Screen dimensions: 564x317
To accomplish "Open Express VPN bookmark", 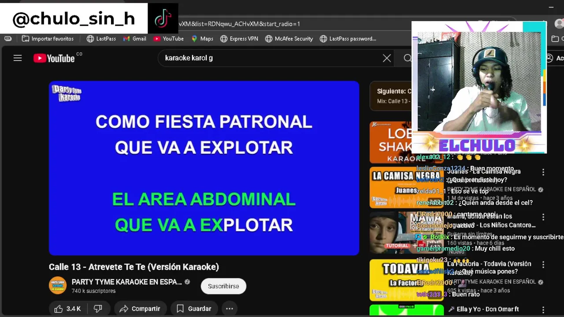I will coord(239,39).
